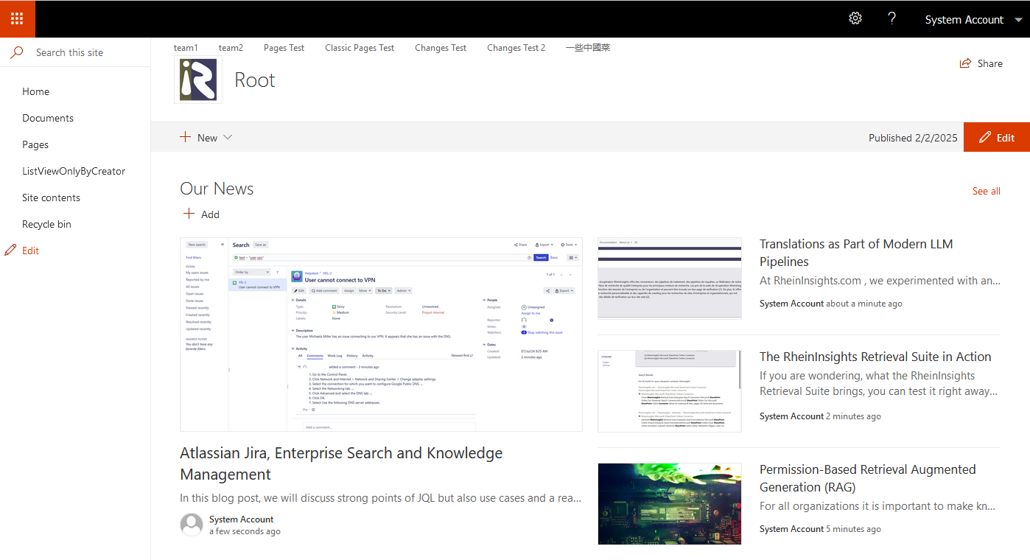Click the Our News heading
Viewport: 1030px width, 560px height.
(x=217, y=189)
